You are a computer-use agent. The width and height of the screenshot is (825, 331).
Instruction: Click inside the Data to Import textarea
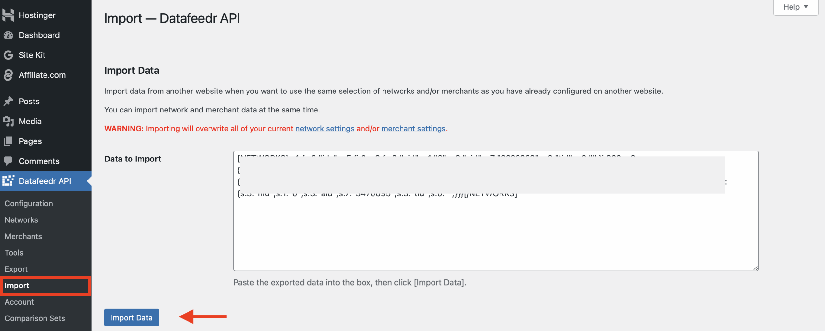pos(496,232)
